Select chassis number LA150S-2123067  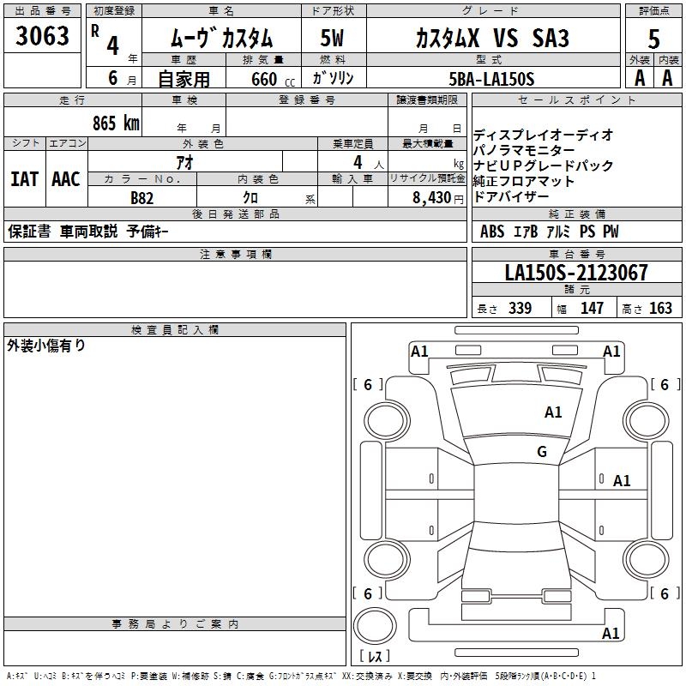[576, 272]
